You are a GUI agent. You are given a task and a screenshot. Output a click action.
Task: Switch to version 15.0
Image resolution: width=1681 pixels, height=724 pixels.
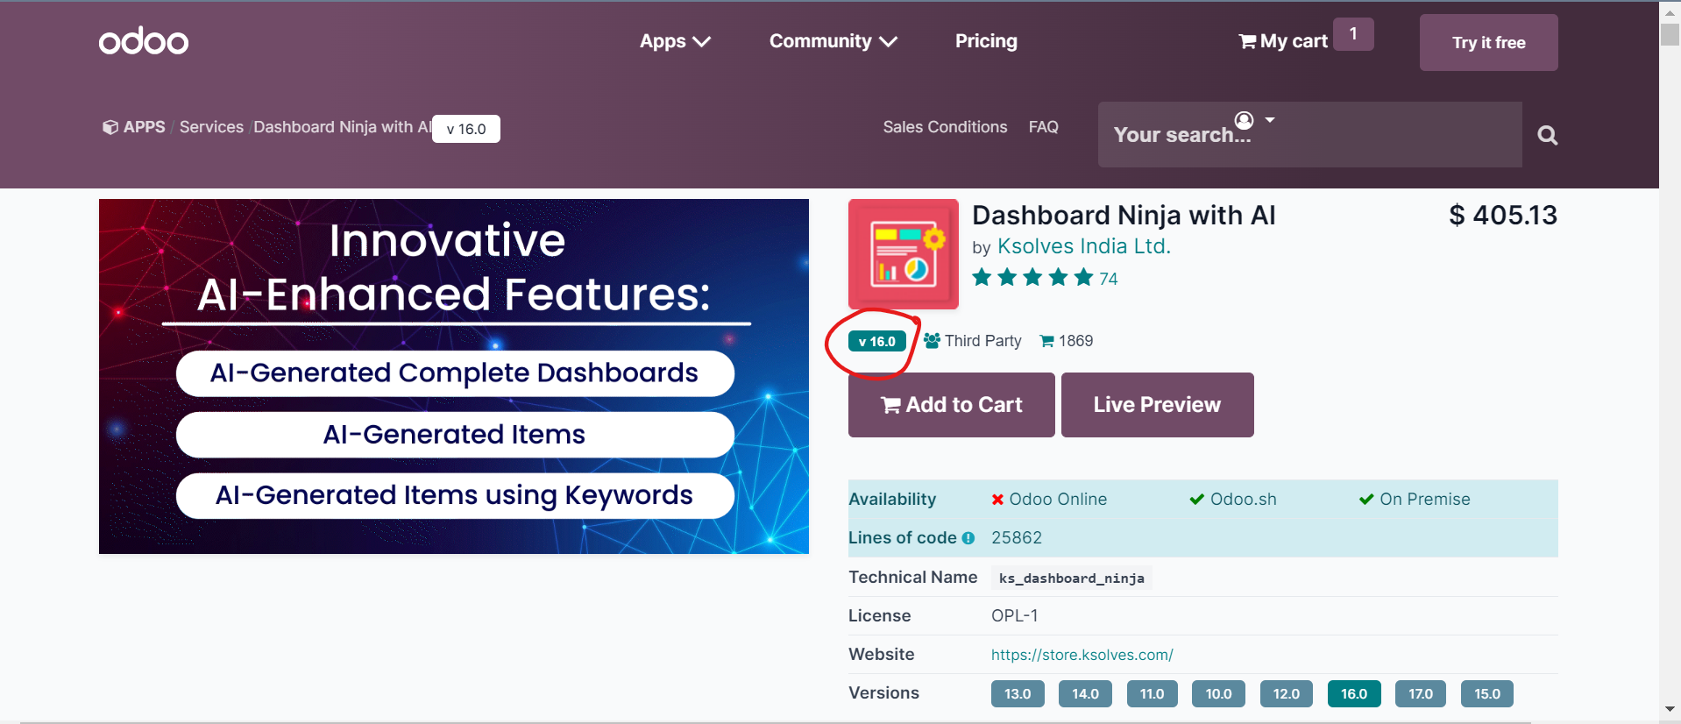[x=1487, y=693]
